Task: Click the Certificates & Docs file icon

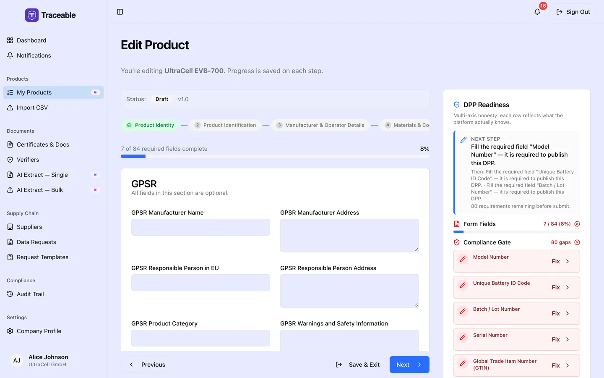Action: [10, 144]
